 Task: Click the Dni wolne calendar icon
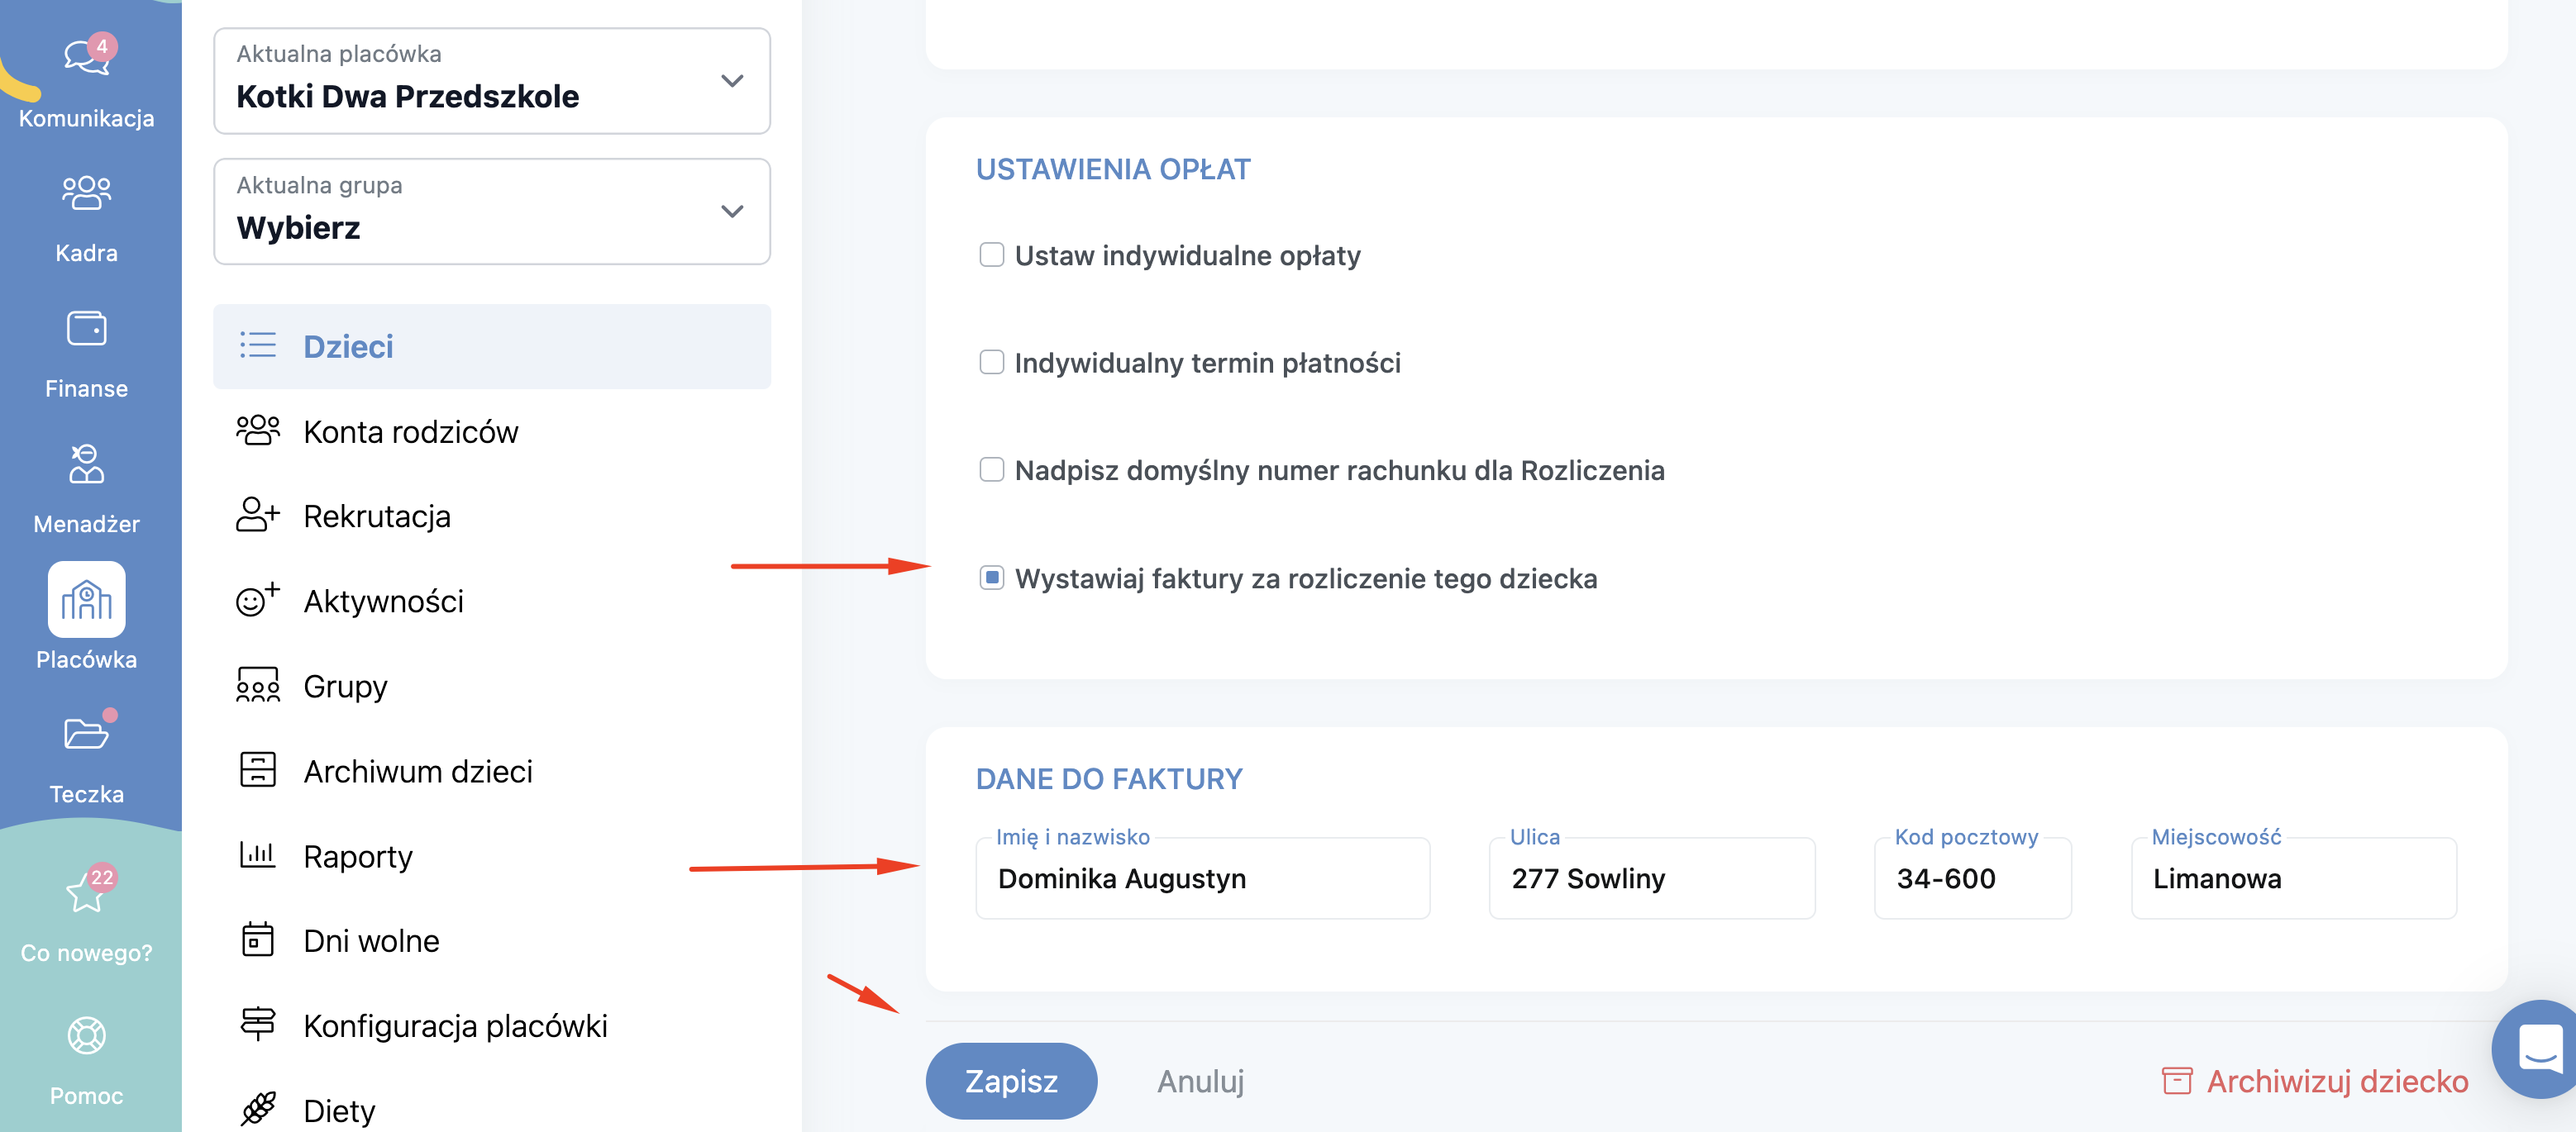click(x=258, y=940)
